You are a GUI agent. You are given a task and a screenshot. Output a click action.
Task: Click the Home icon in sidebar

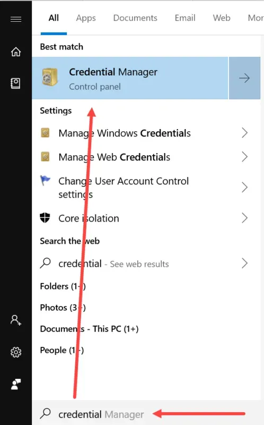(x=16, y=51)
